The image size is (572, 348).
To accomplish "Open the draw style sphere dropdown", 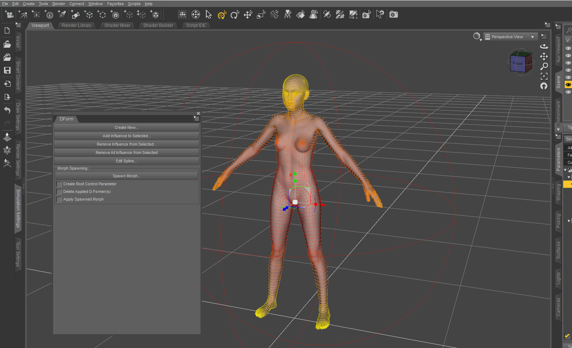I will pyautogui.click(x=477, y=37).
